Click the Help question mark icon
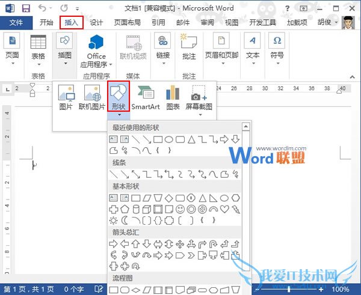Viewport: 361px width, 295px height. (x=288, y=9)
